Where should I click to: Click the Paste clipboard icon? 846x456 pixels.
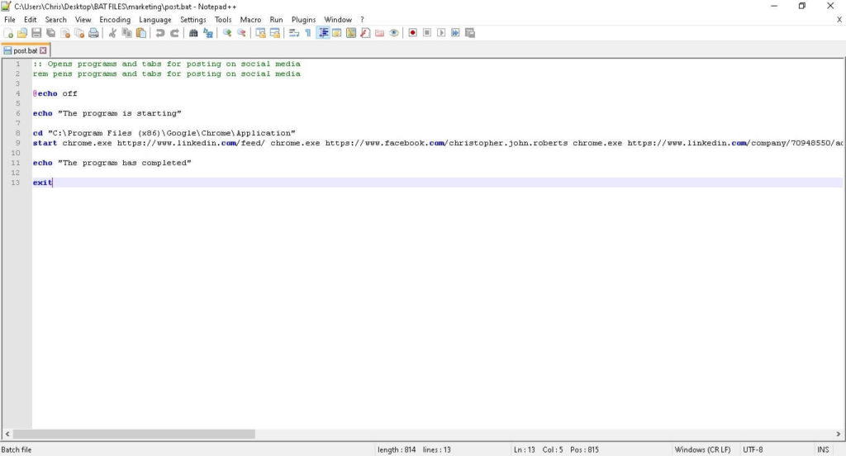(140, 33)
